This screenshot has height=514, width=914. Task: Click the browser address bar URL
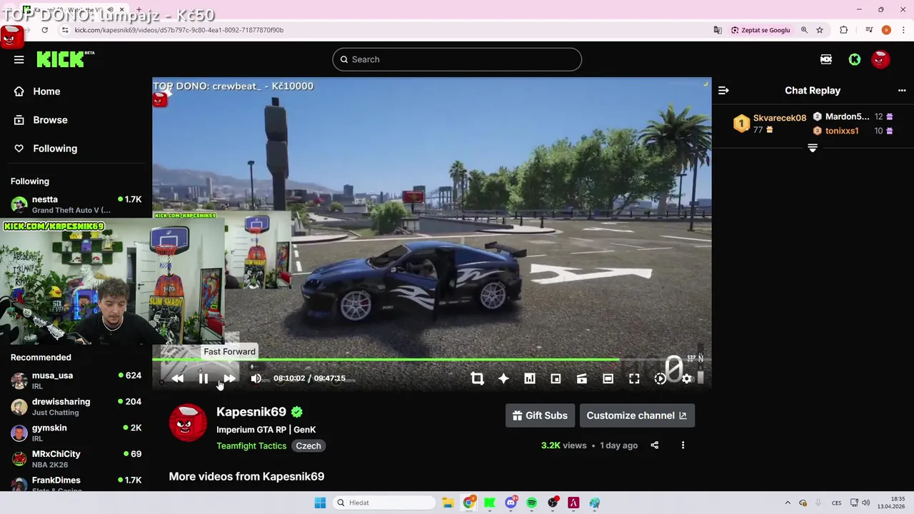[x=179, y=30]
